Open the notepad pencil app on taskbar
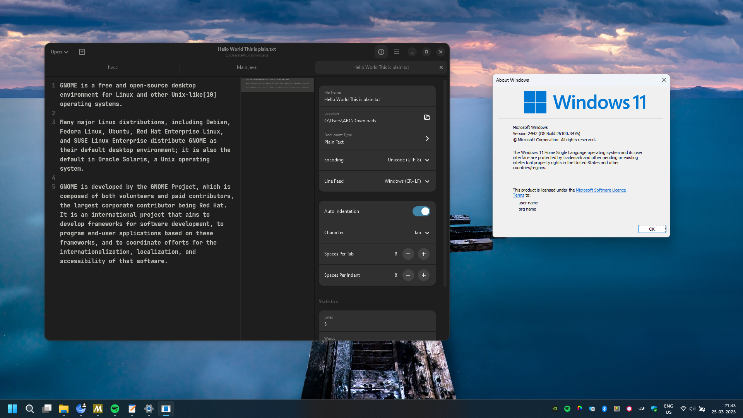The height and width of the screenshot is (418, 743). (132, 409)
